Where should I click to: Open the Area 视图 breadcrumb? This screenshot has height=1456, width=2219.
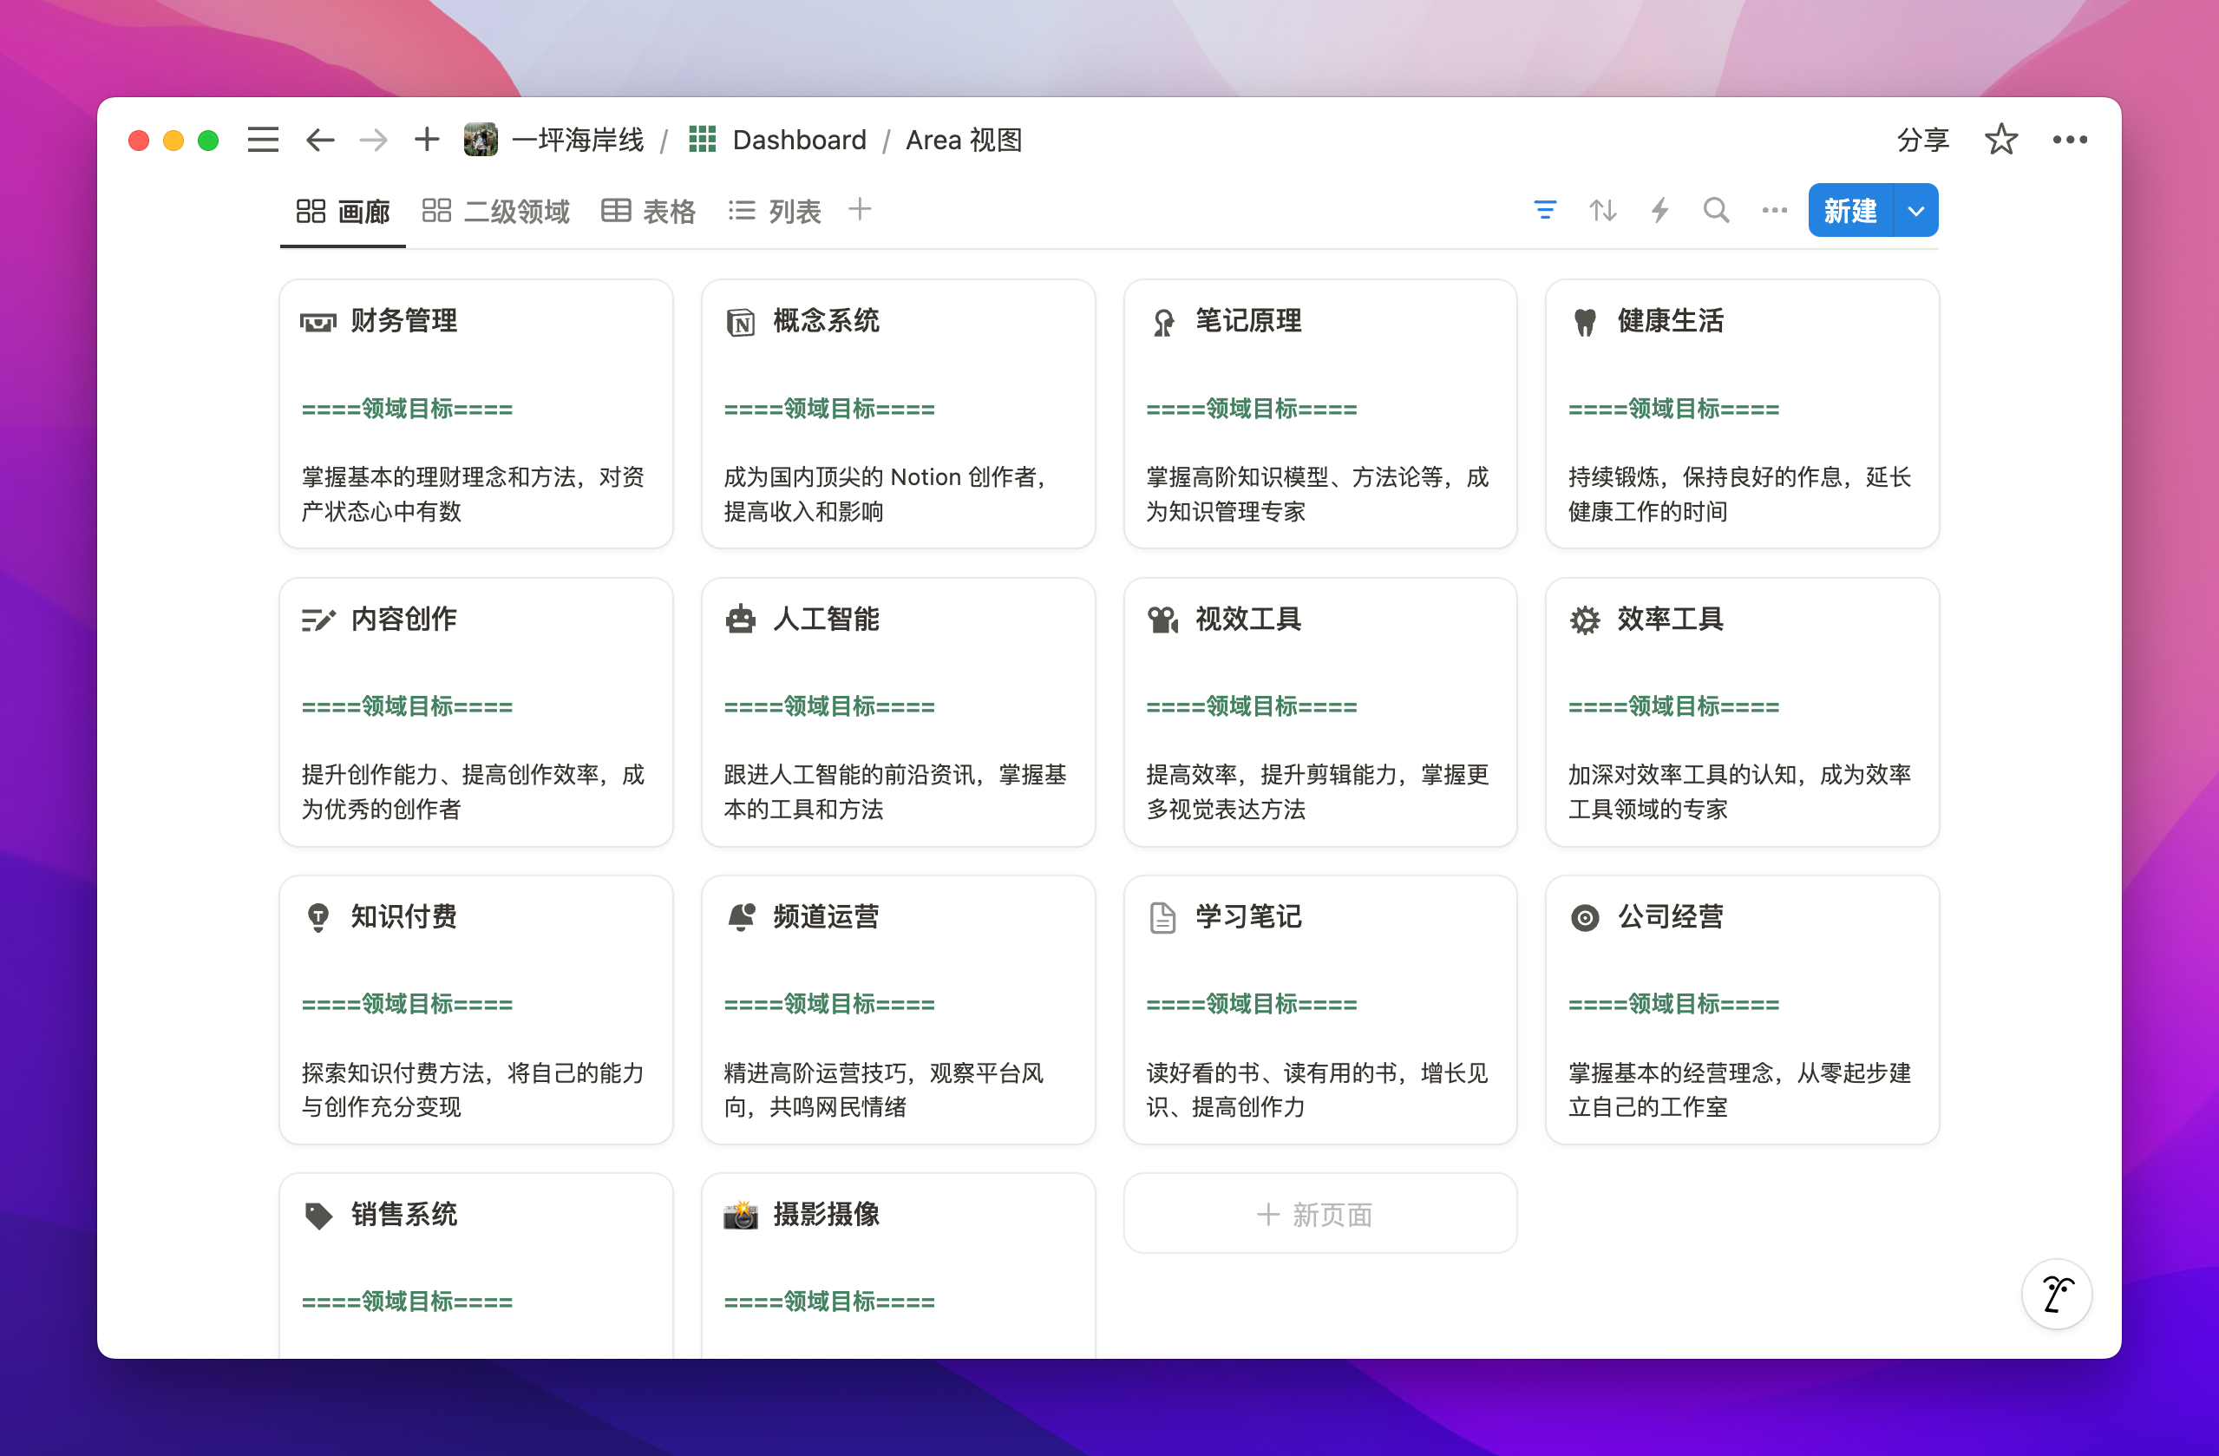coord(964,140)
